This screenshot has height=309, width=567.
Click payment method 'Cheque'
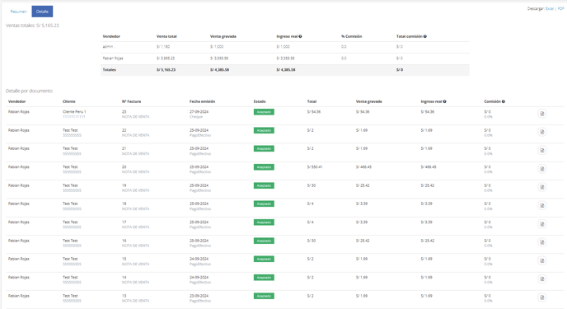coord(196,117)
